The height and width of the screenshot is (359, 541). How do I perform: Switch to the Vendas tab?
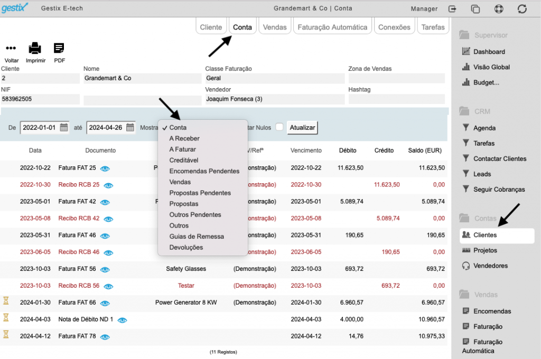click(x=275, y=27)
